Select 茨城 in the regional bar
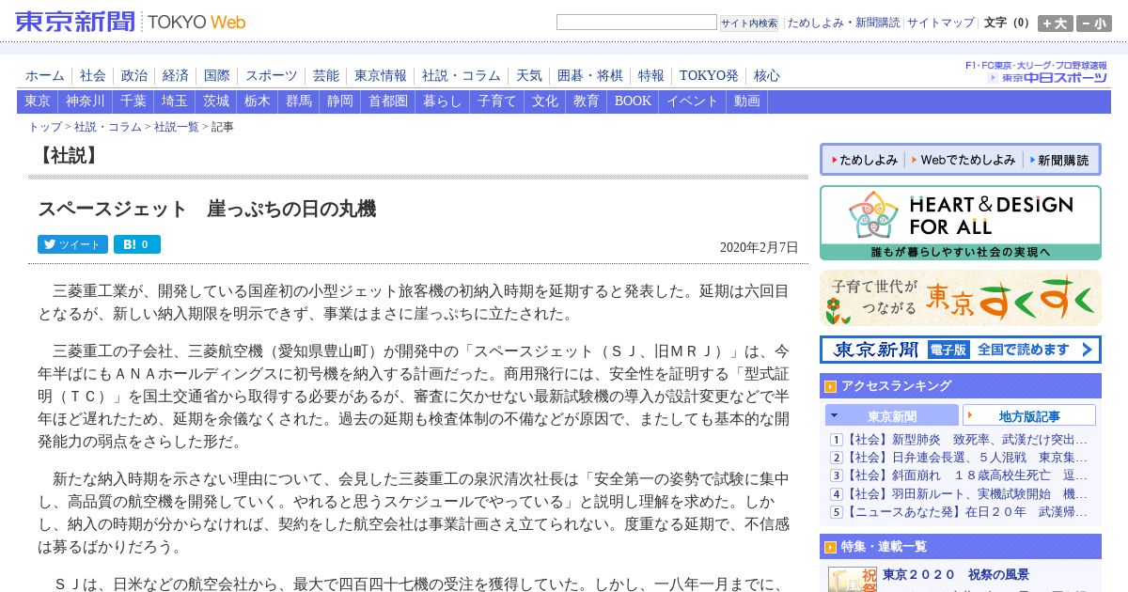 point(216,101)
